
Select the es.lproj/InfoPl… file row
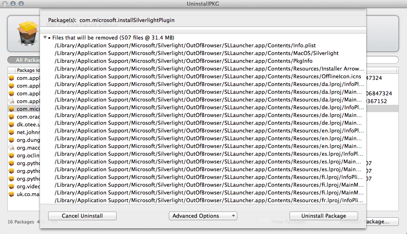coord(203,154)
